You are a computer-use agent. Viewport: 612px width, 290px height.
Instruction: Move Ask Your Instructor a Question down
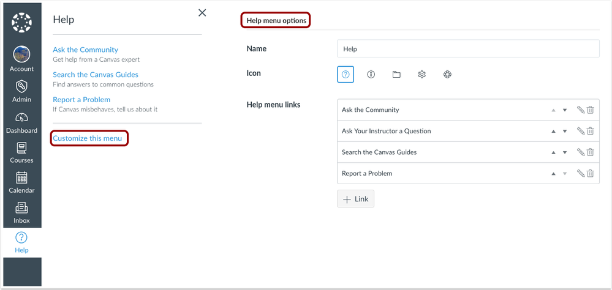point(565,132)
